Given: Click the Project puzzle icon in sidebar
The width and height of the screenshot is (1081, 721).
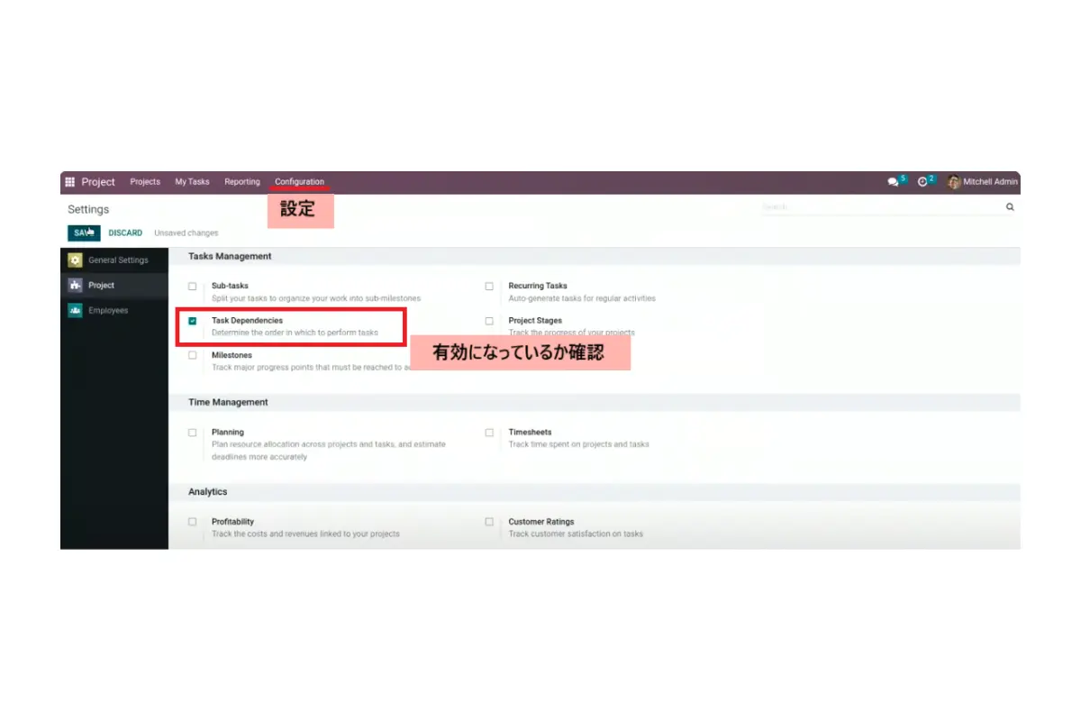Looking at the screenshot, I should (x=75, y=285).
